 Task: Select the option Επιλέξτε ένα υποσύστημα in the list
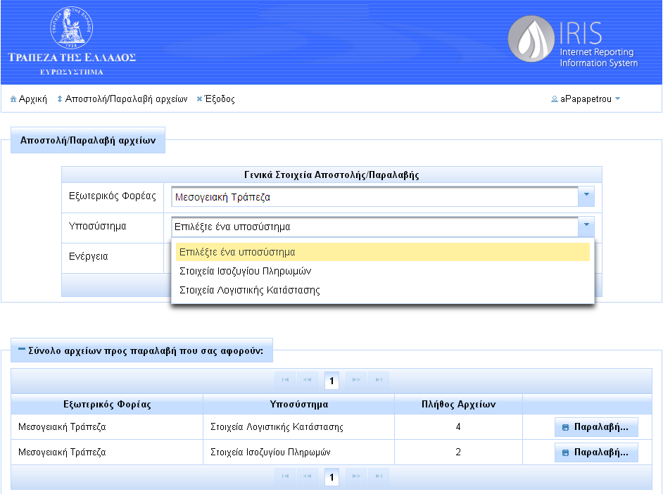(383, 252)
